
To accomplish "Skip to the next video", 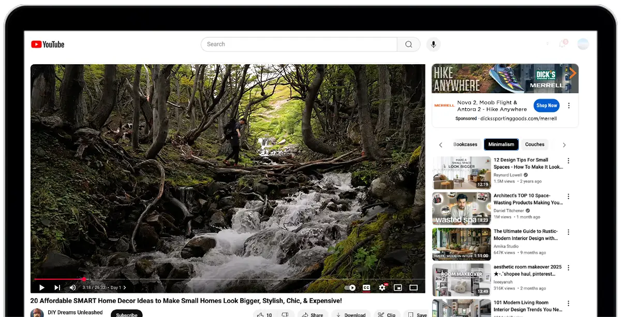I will (x=57, y=287).
